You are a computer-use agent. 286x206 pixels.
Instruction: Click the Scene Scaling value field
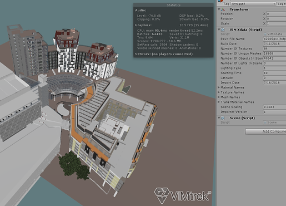tap(274, 107)
